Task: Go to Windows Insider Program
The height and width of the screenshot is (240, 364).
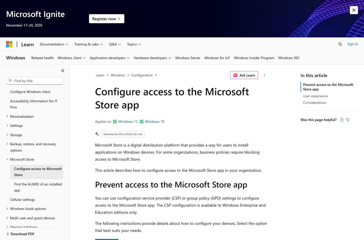Action: pos(254,58)
